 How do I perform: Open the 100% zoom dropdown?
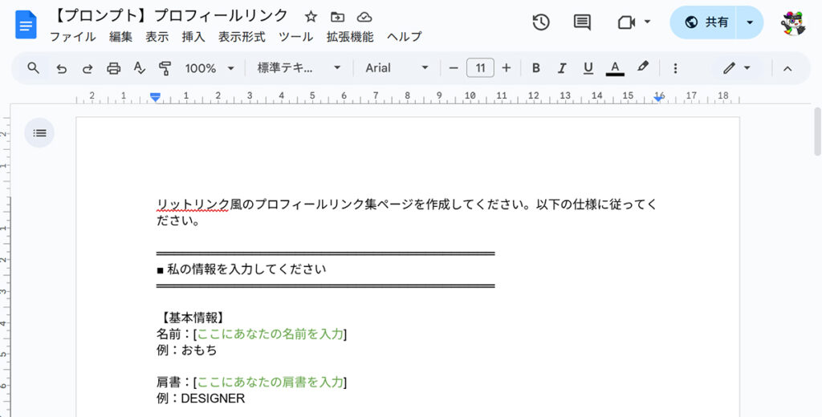(x=210, y=68)
